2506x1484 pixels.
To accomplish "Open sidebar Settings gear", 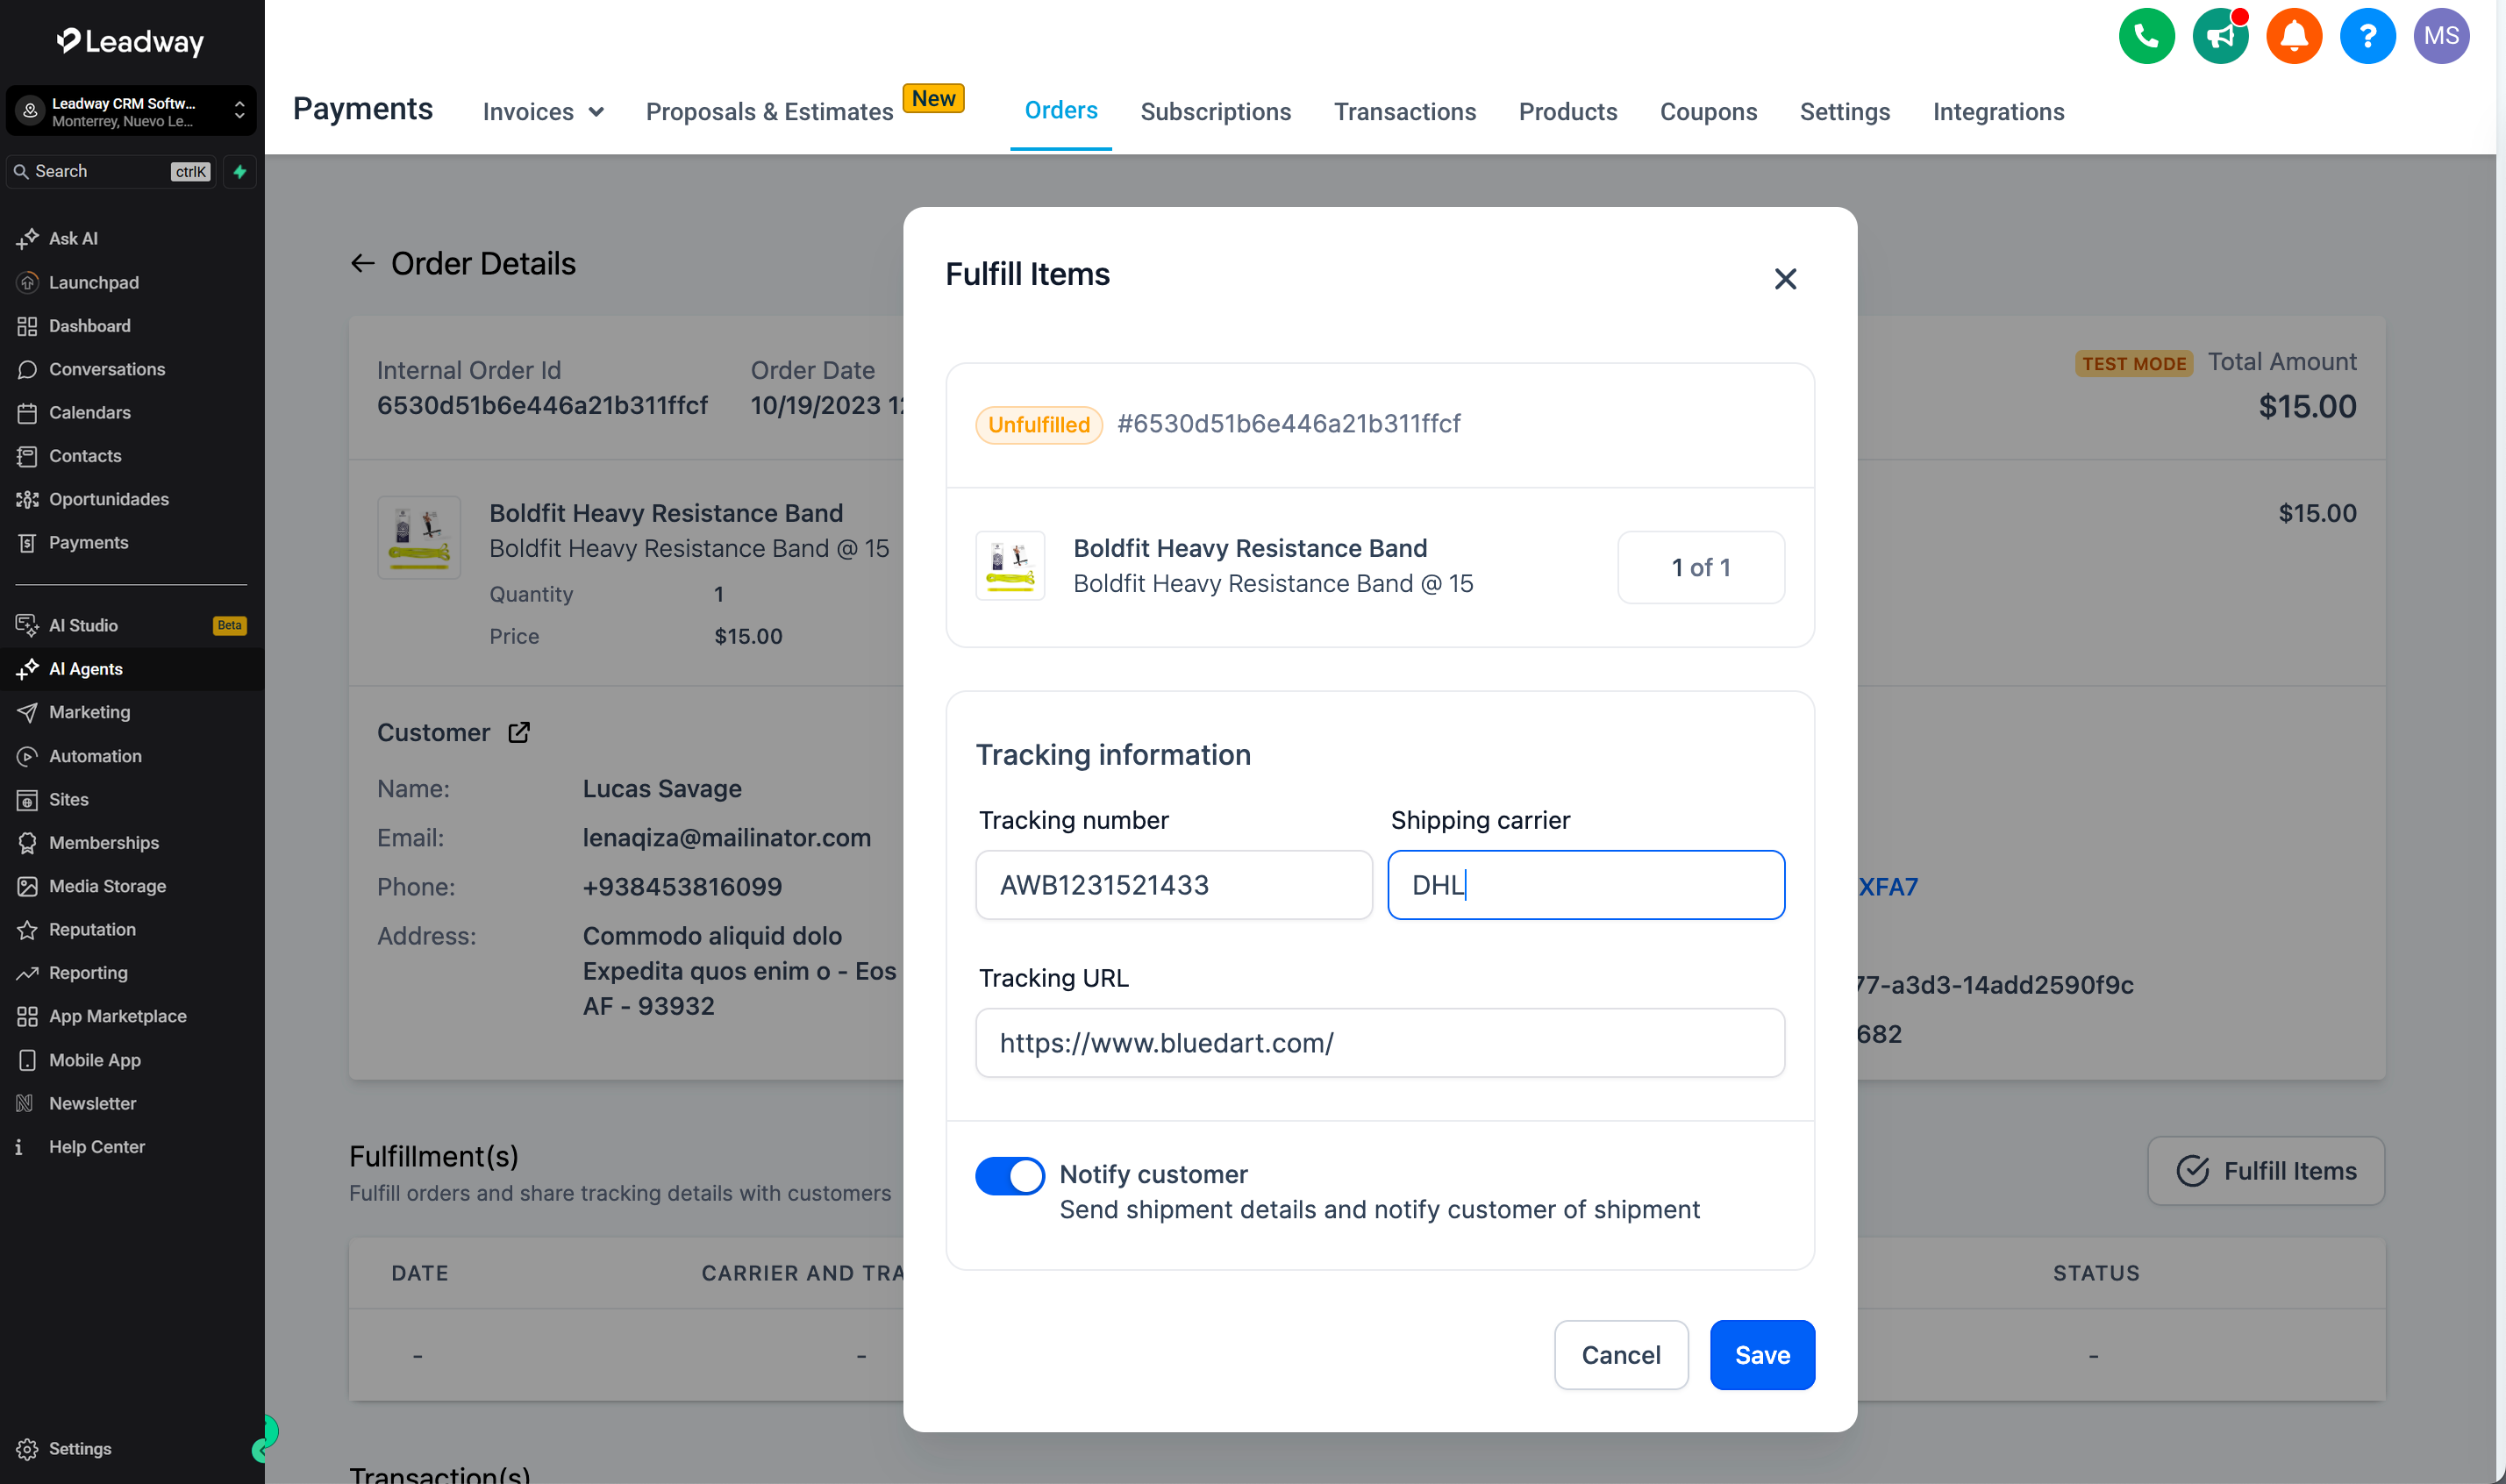I will click(65, 1448).
